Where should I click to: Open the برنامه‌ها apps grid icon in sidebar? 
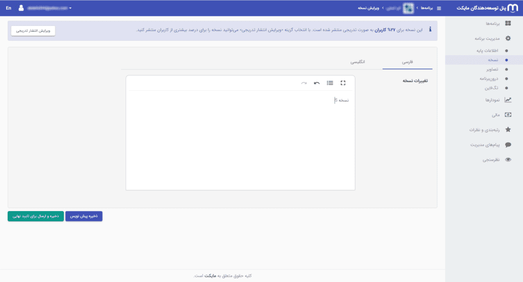point(508,23)
